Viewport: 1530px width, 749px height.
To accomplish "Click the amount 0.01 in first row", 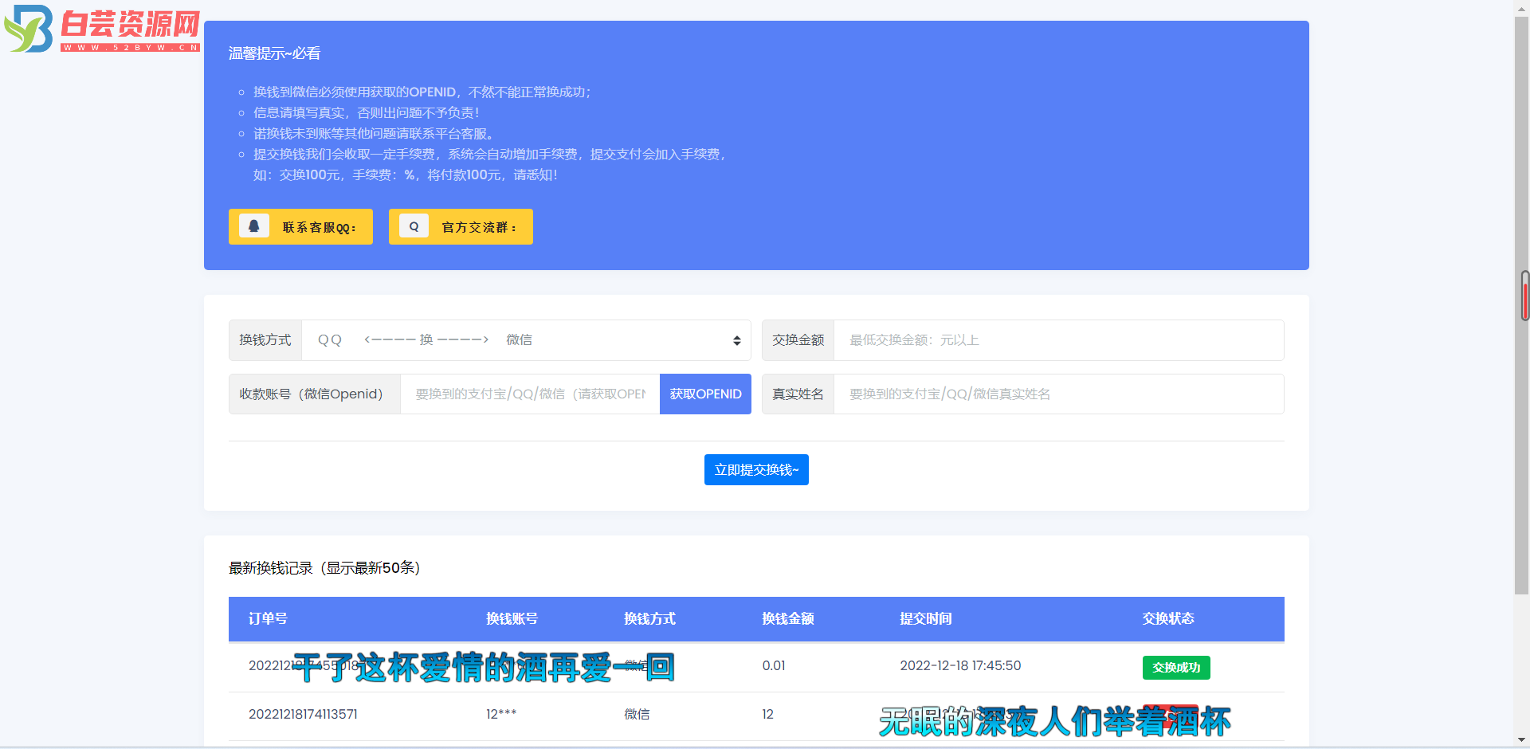I will 773,666.
